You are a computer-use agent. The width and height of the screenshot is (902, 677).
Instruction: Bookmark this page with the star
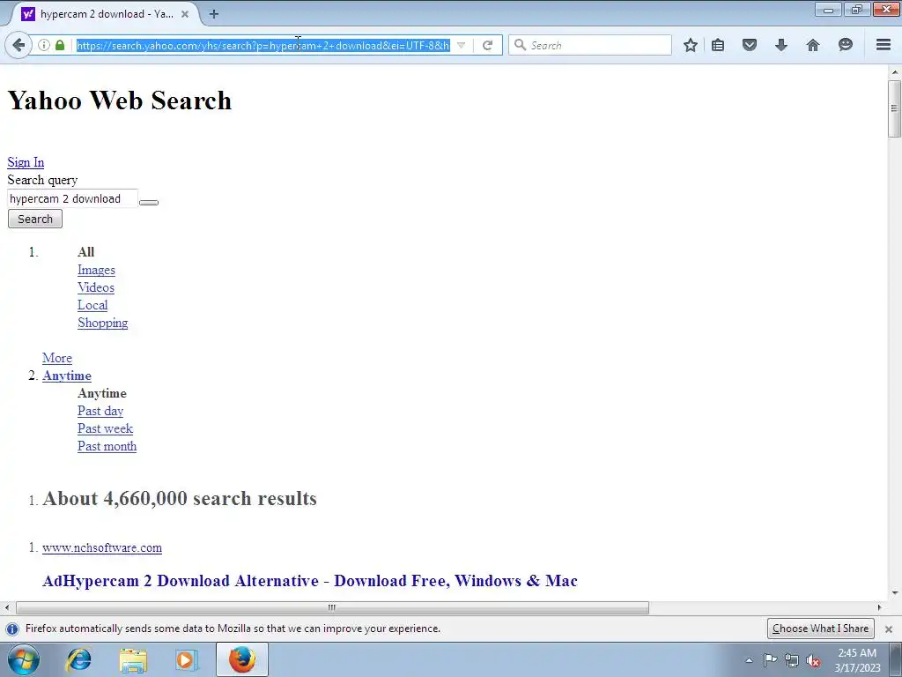pyautogui.click(x=691, y=45)
